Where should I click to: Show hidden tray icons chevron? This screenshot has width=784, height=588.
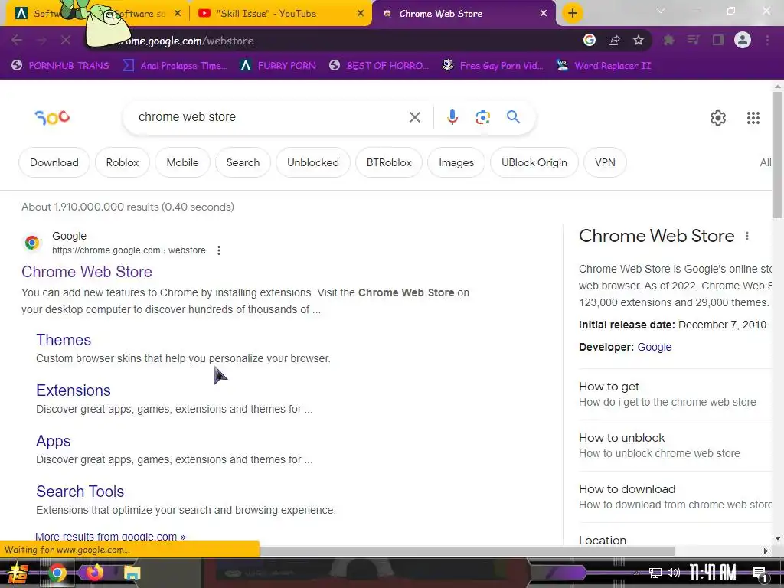coord(636,573)
